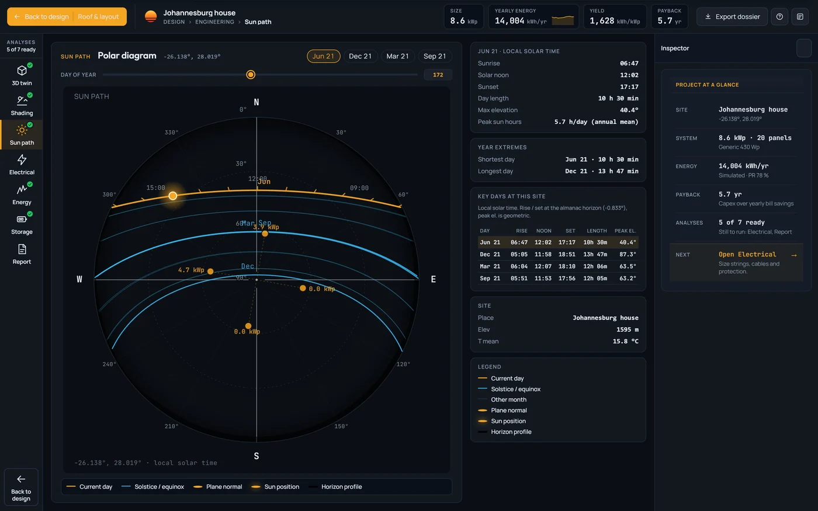Select the Dec 21 date preset
The height and width of the screenshot is (511, 818).
[360, 56]
